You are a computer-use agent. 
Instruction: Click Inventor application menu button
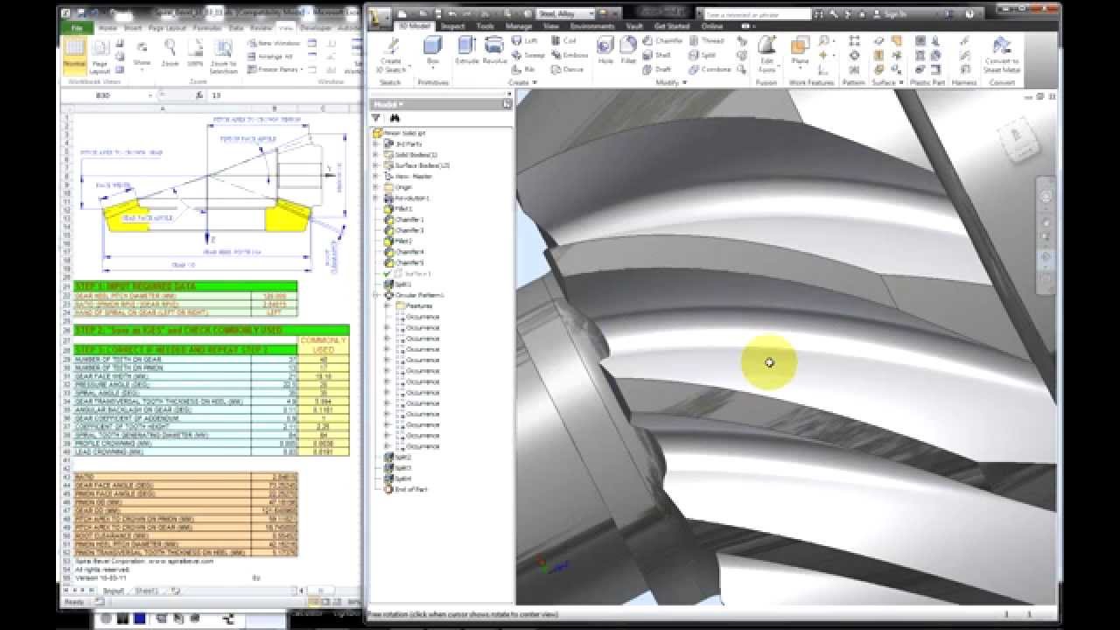(378, 16)
